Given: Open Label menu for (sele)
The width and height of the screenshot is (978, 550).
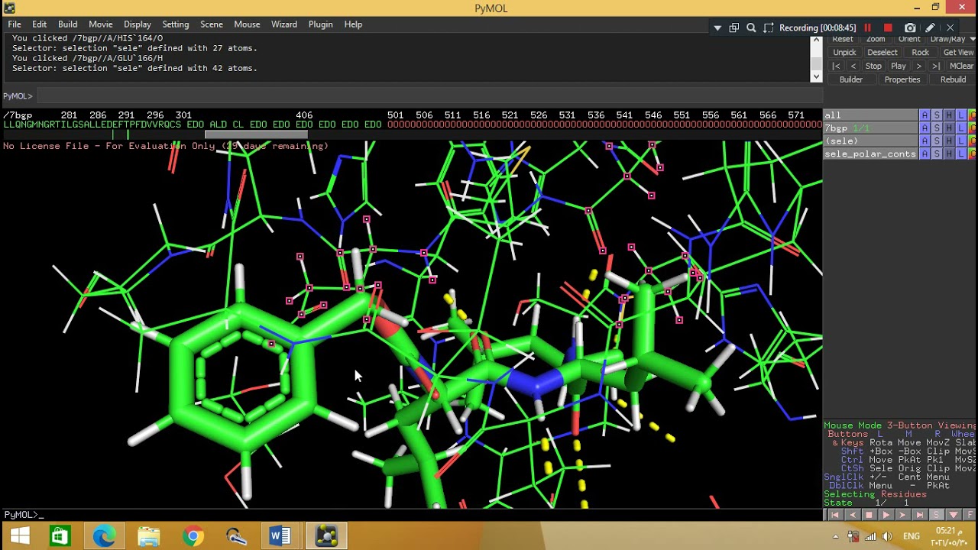Looking at the screenshot, I should coord(961,141).
